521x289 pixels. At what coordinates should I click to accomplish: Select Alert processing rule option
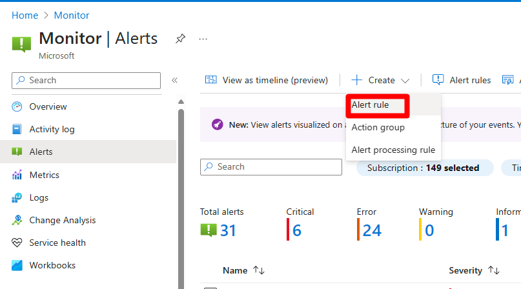(x=393, y=150)
